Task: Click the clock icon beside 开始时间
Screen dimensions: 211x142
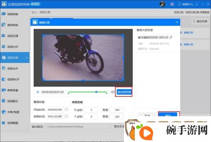Action: (67, 109)
